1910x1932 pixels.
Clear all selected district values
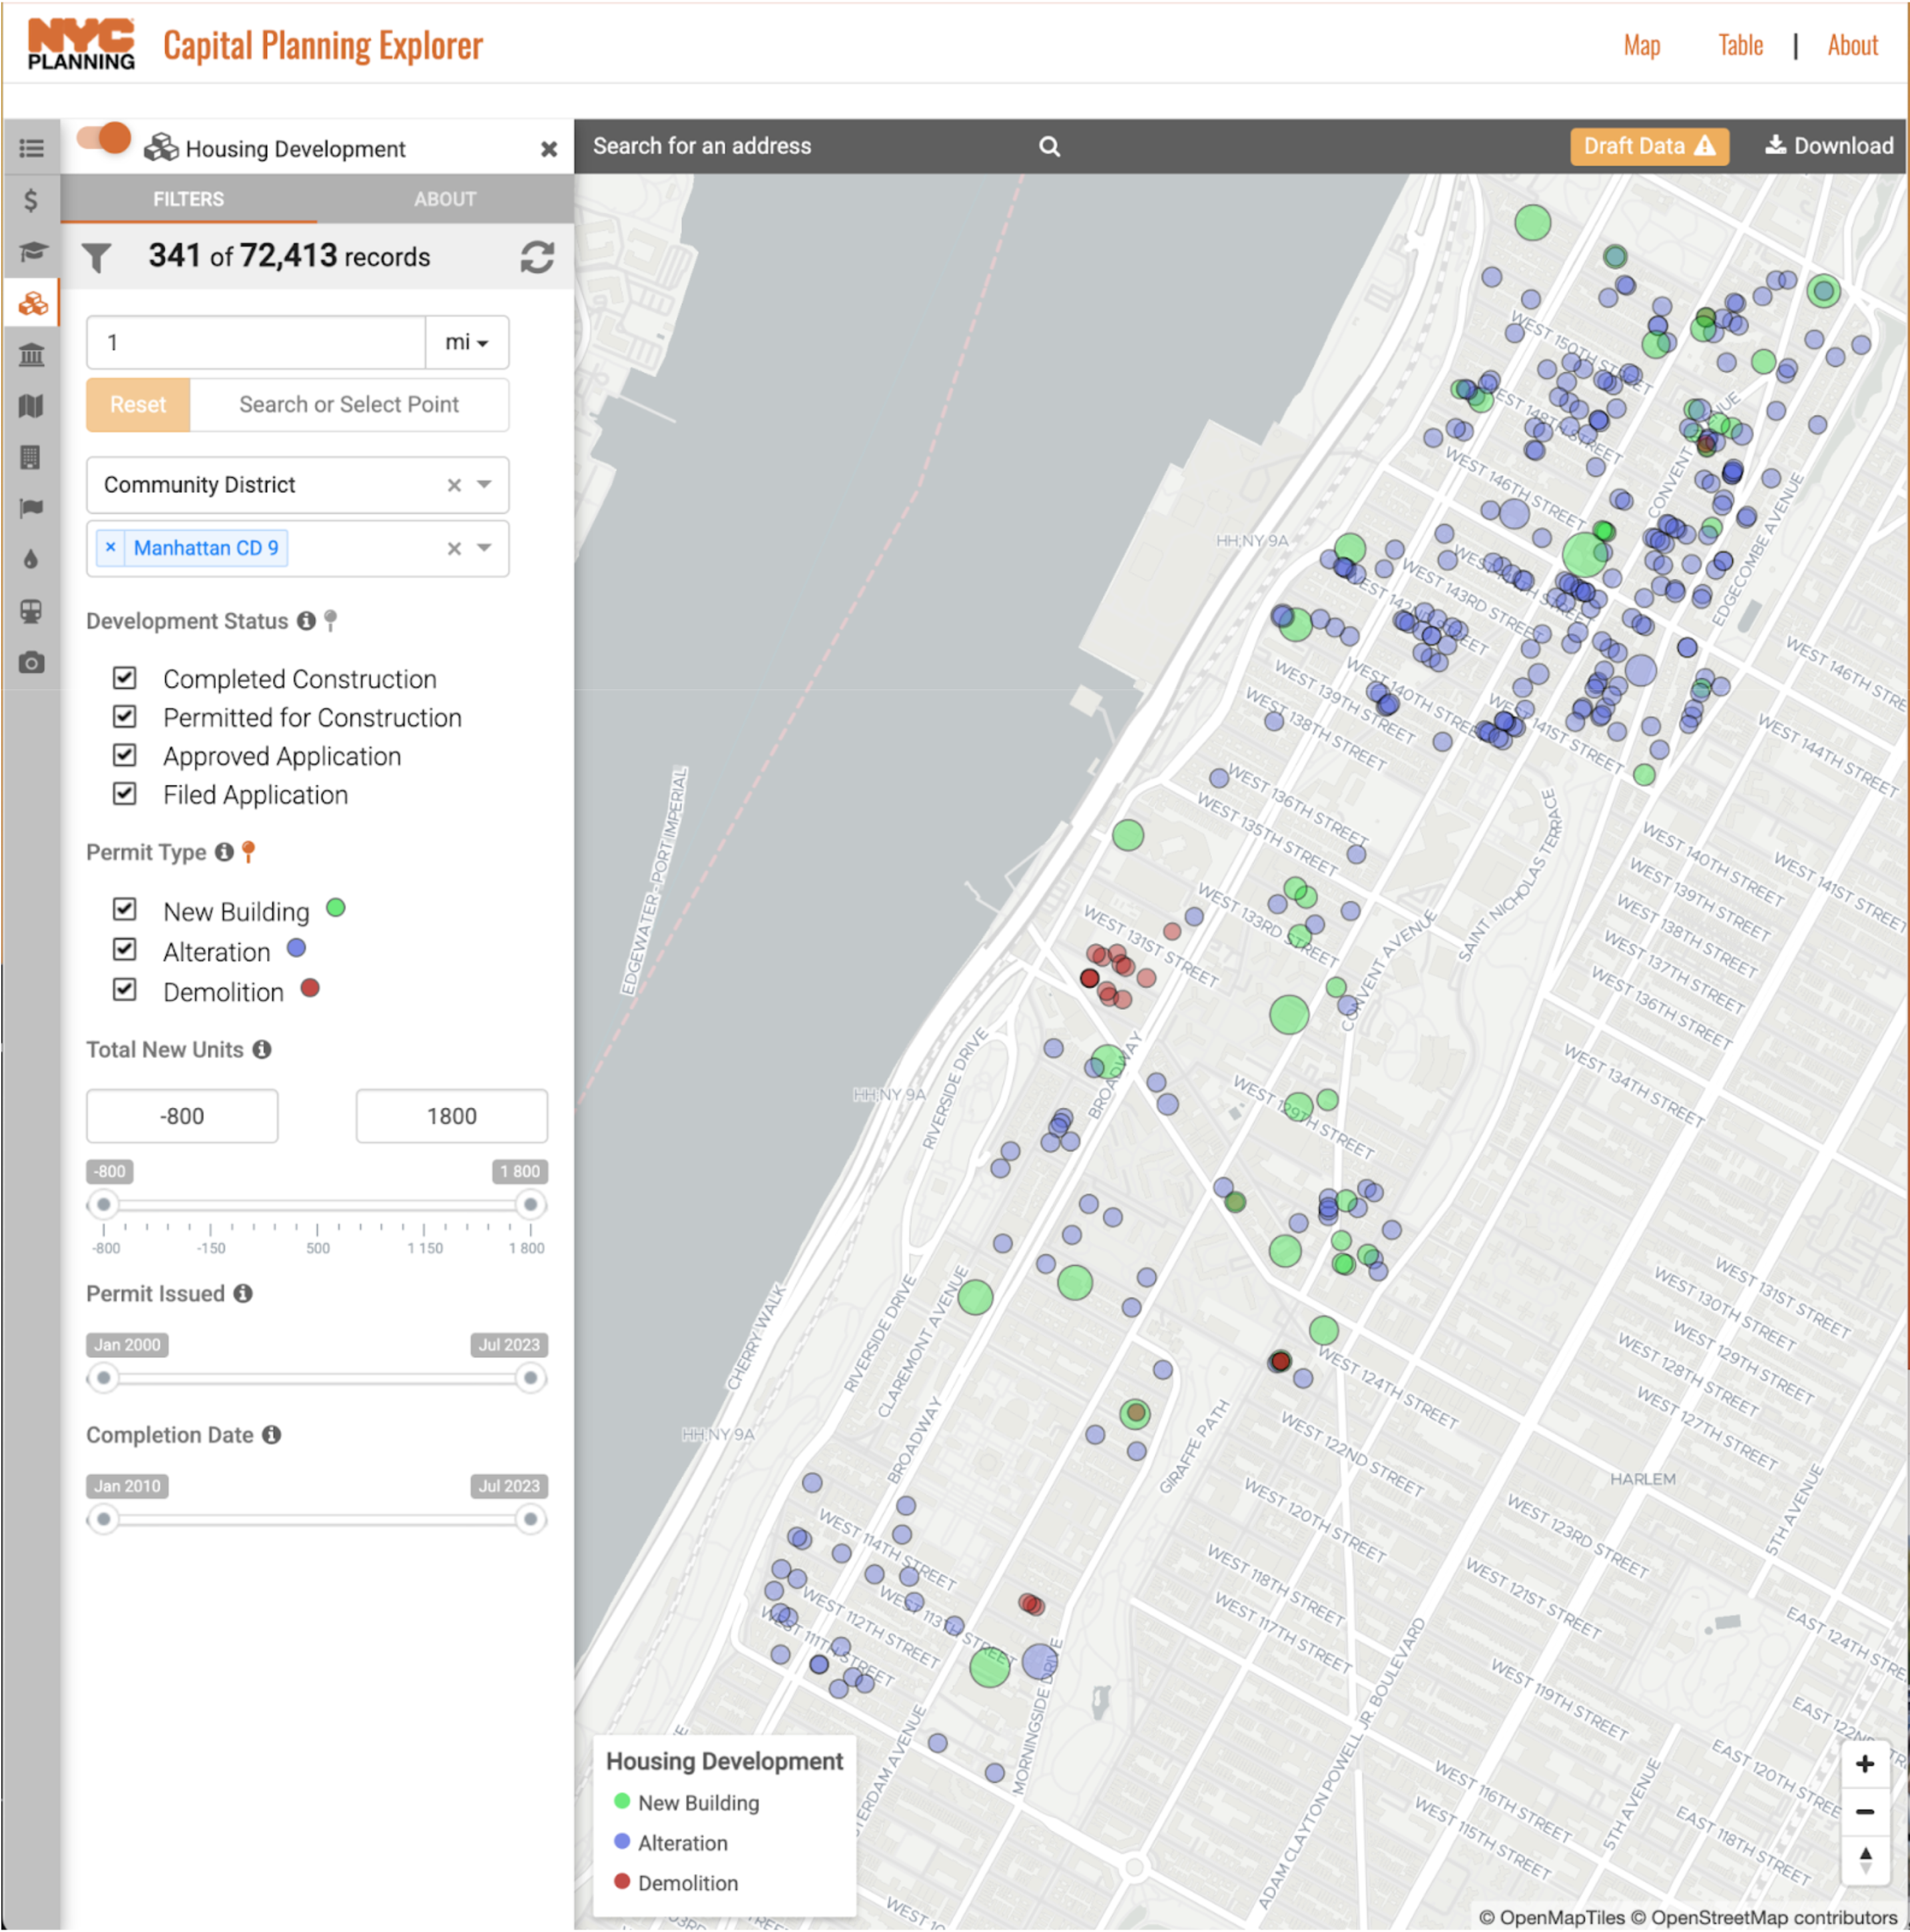click(x=454, y=548)
